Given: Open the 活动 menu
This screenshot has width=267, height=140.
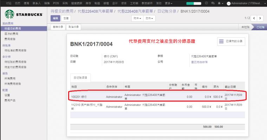Looking at the screenshot, I should point(158,3).
